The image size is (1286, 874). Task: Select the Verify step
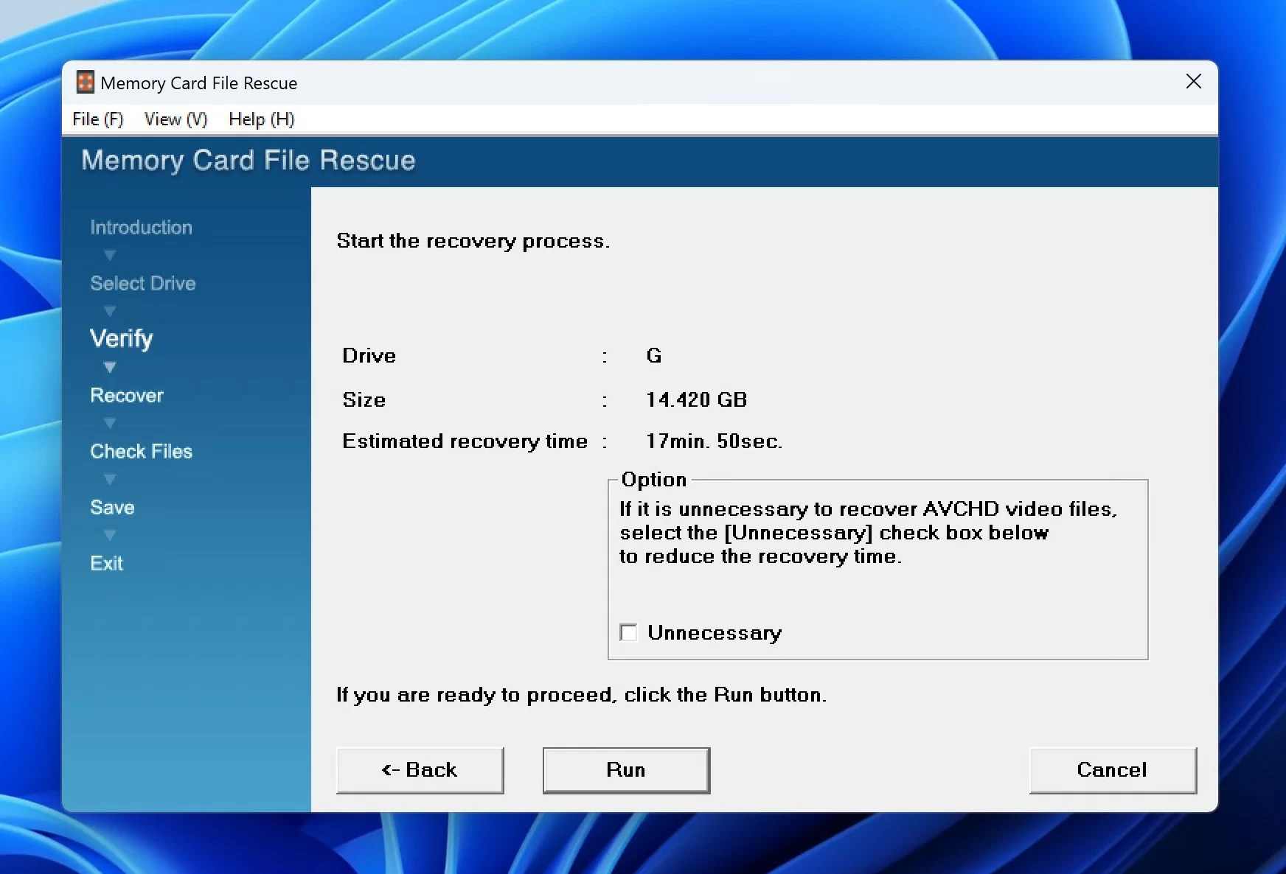(122, 339)
